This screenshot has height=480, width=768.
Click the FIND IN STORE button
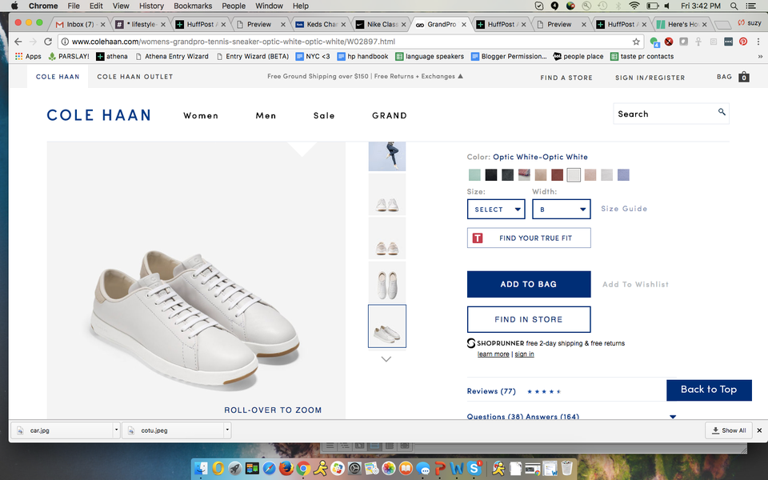pyautogui.click(x=529, y=319)
